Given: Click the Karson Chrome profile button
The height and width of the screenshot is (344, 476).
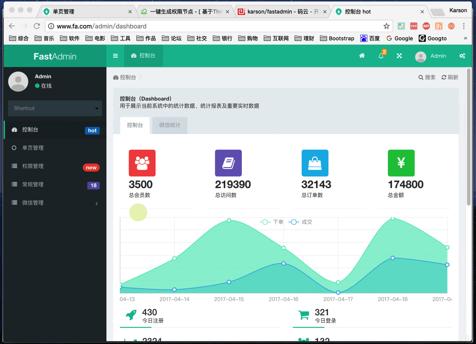Looking at the screenshot, I should click(458, 11).
